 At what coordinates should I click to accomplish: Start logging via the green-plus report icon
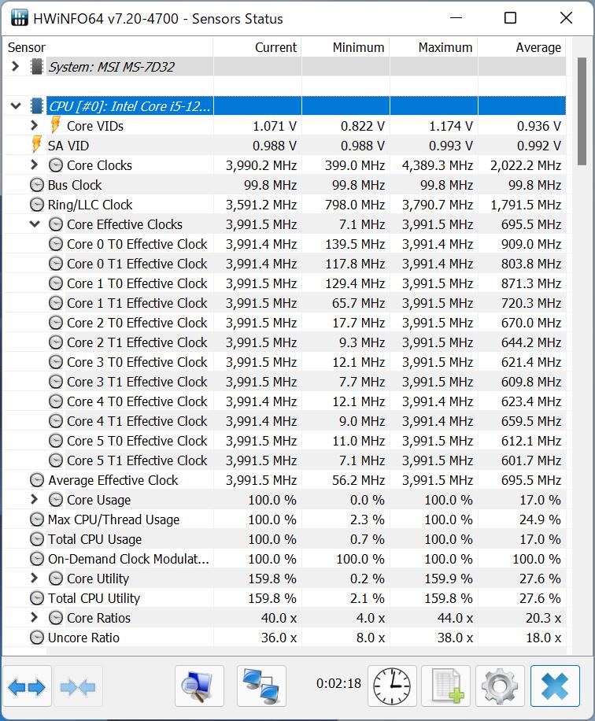coord(445,686)
